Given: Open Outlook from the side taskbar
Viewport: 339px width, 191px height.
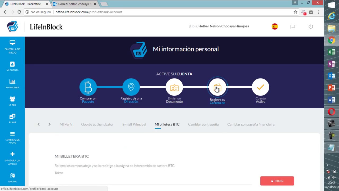Looking at the screenshot, I should point(332,76).
